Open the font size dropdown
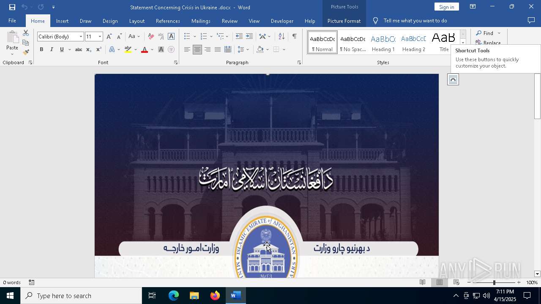This screenshot has height=304, width=541. (x=100, y=37)
